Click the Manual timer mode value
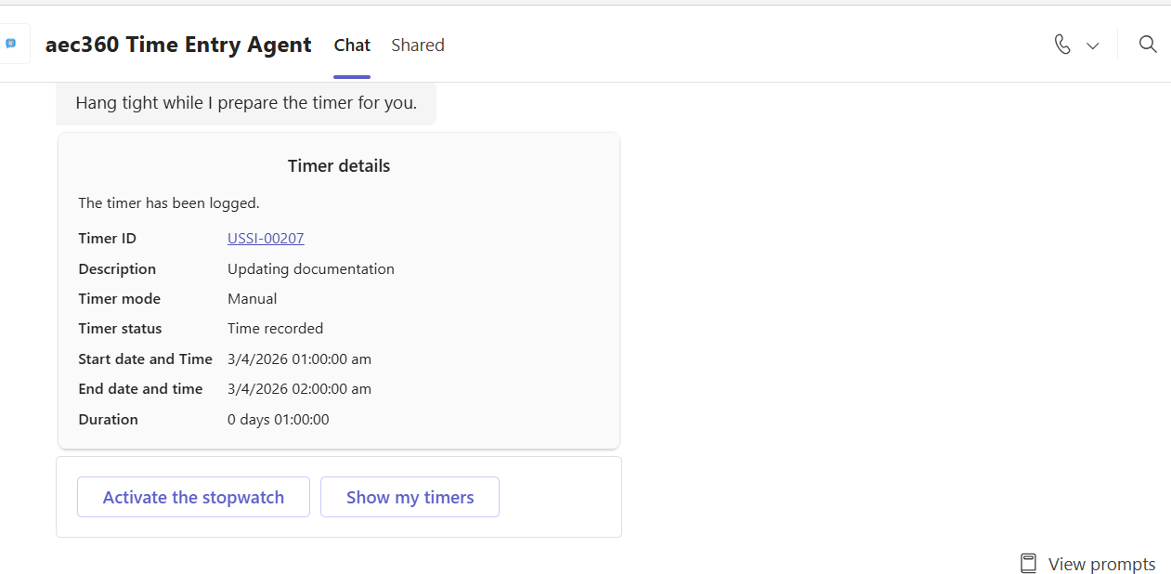The height and width of the screenshot is (574, 1171). [253, 299]
